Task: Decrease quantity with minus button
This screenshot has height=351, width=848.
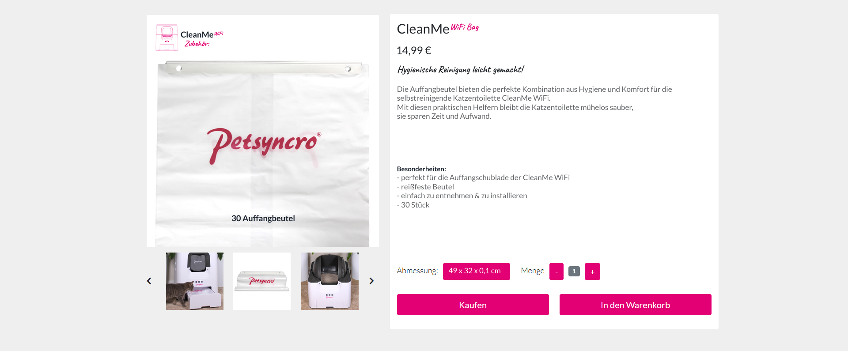Action: tap(556, 272)
